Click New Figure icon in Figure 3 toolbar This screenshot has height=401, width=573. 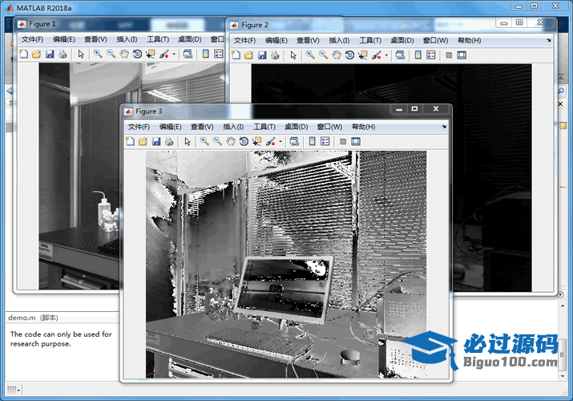(130, 141)
